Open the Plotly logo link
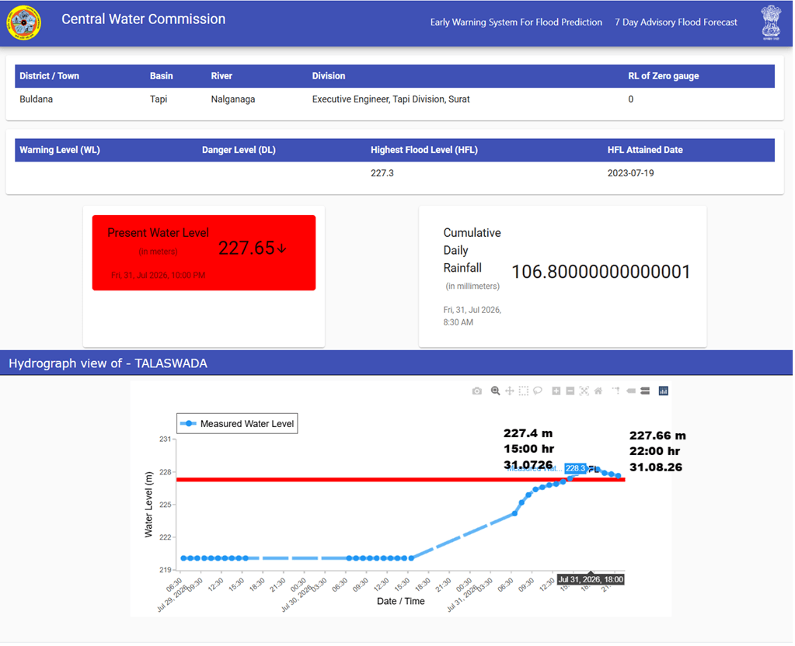The height and width of the screenshot is (646, 795). [x=663, y=391]
